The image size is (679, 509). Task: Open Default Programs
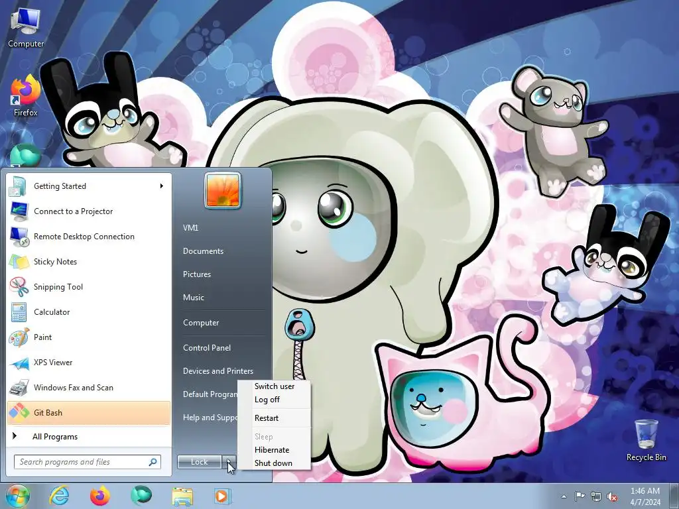[x=210, y=394]
